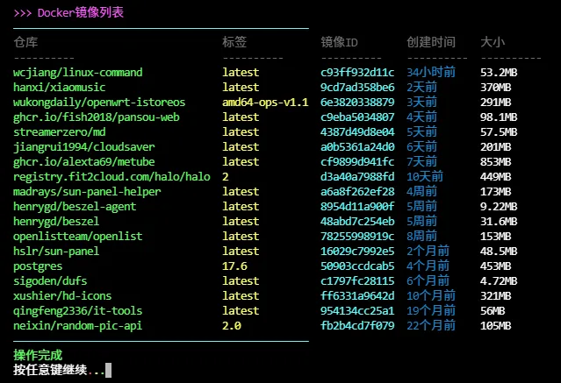Click the 大小 column header
561x383 pixels.
pyautogui.click(x=493, y=42)
